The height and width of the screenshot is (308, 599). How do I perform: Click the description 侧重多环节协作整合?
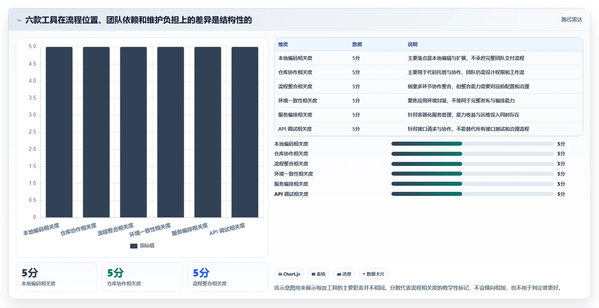point(468,87)
